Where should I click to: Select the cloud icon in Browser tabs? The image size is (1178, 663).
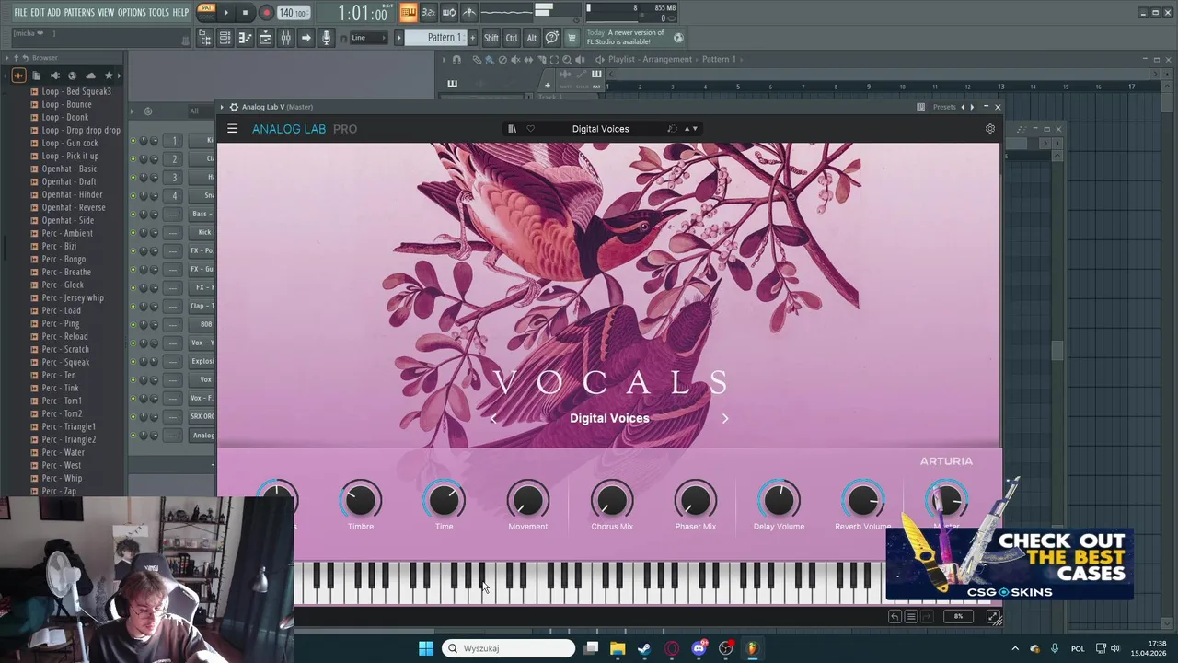tap(90, 76)
